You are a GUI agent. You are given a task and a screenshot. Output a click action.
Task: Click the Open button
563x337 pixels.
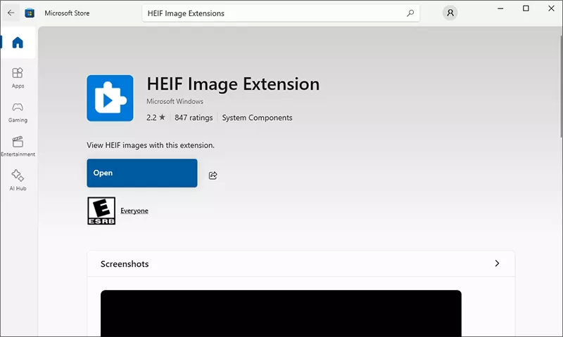coord(142,173)
